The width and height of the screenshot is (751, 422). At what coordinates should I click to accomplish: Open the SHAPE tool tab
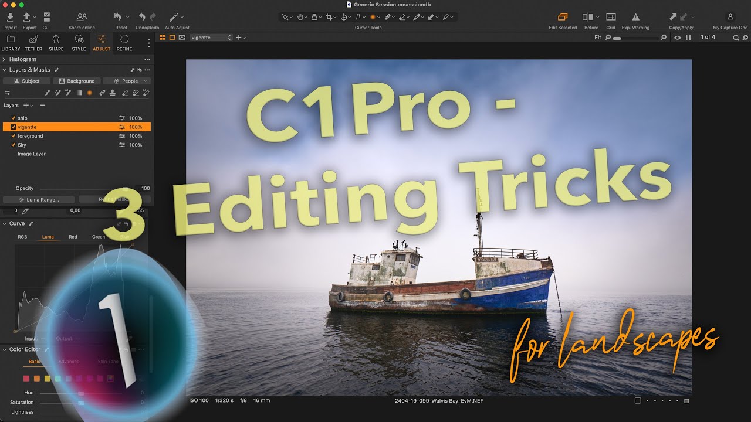coord(56,43)
